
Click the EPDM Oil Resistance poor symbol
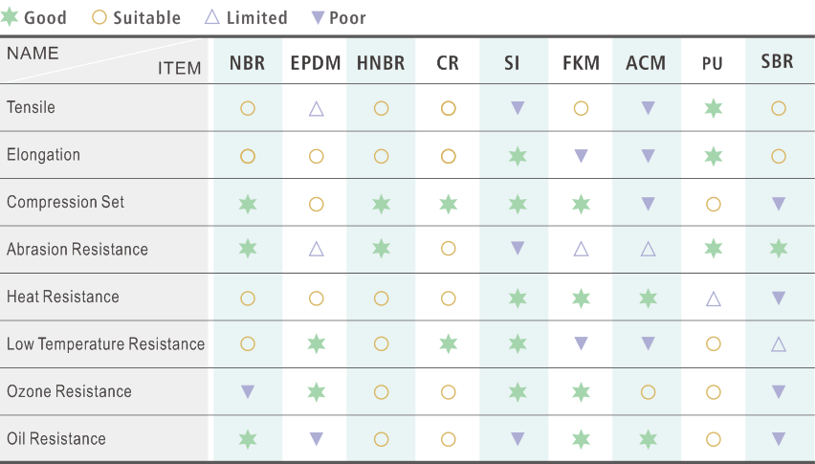point(317,438)
